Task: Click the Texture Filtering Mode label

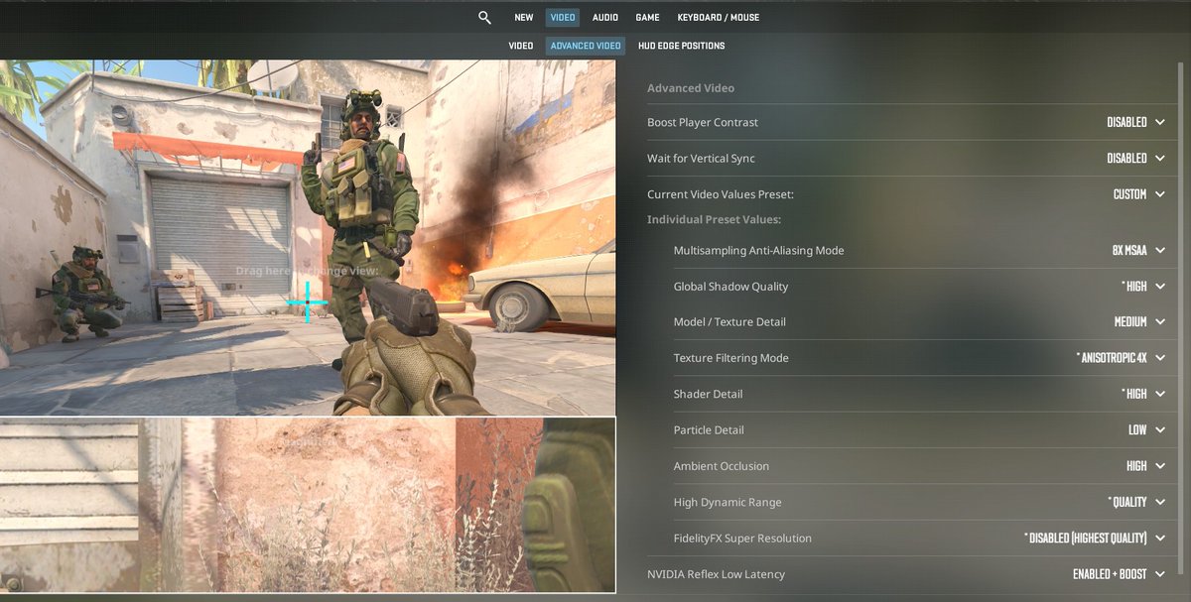Action: pyautogui.click(x=730, y=358)
